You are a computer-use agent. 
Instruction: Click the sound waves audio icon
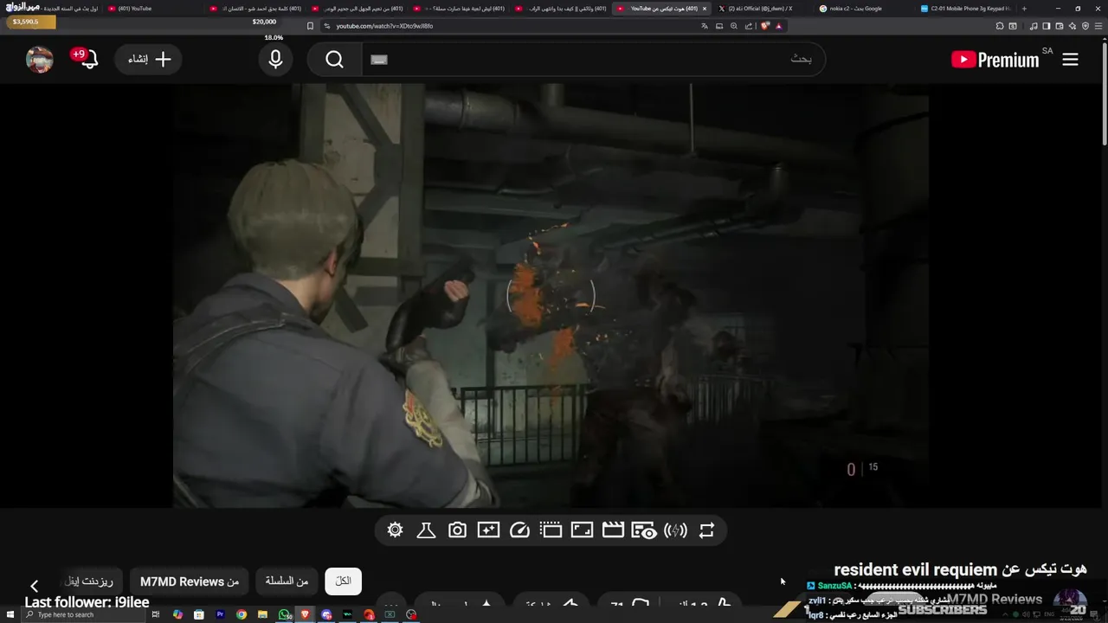pyautogui.click(x=675, y=530)
